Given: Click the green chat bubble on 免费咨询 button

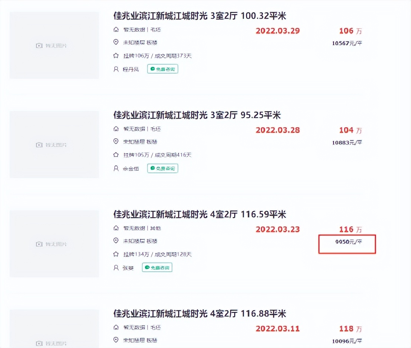Looking at the screenshot, I should click(152, 69).
